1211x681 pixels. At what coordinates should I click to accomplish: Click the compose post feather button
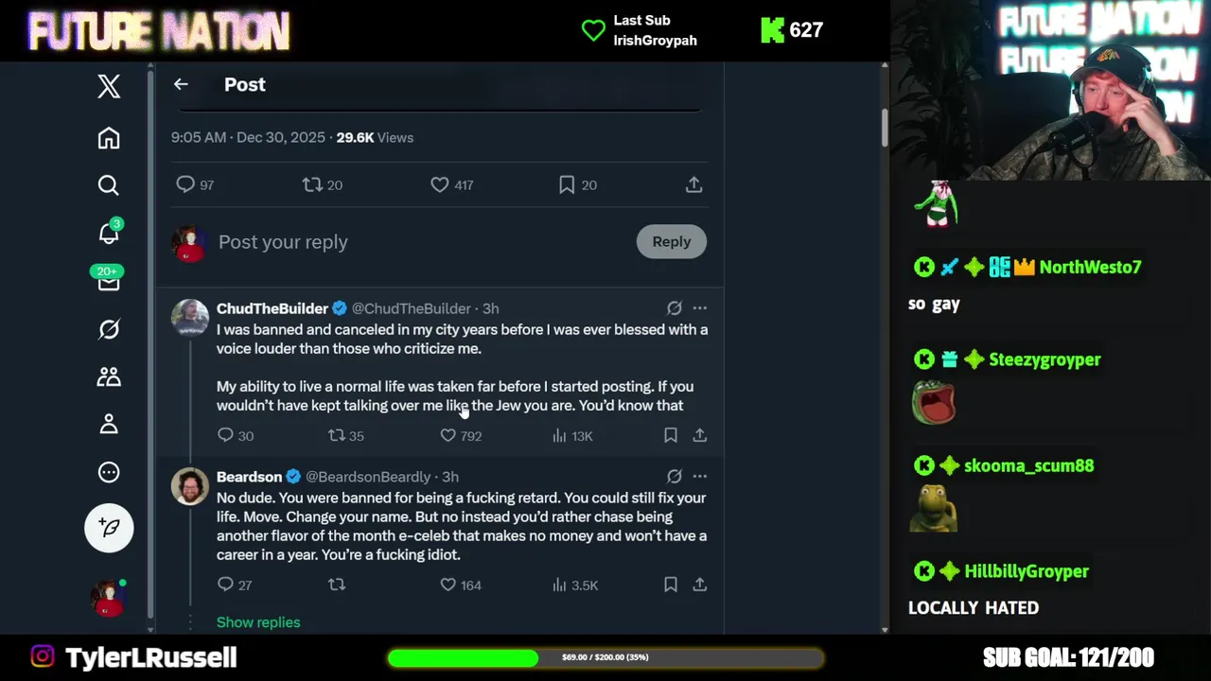[109, 527]
